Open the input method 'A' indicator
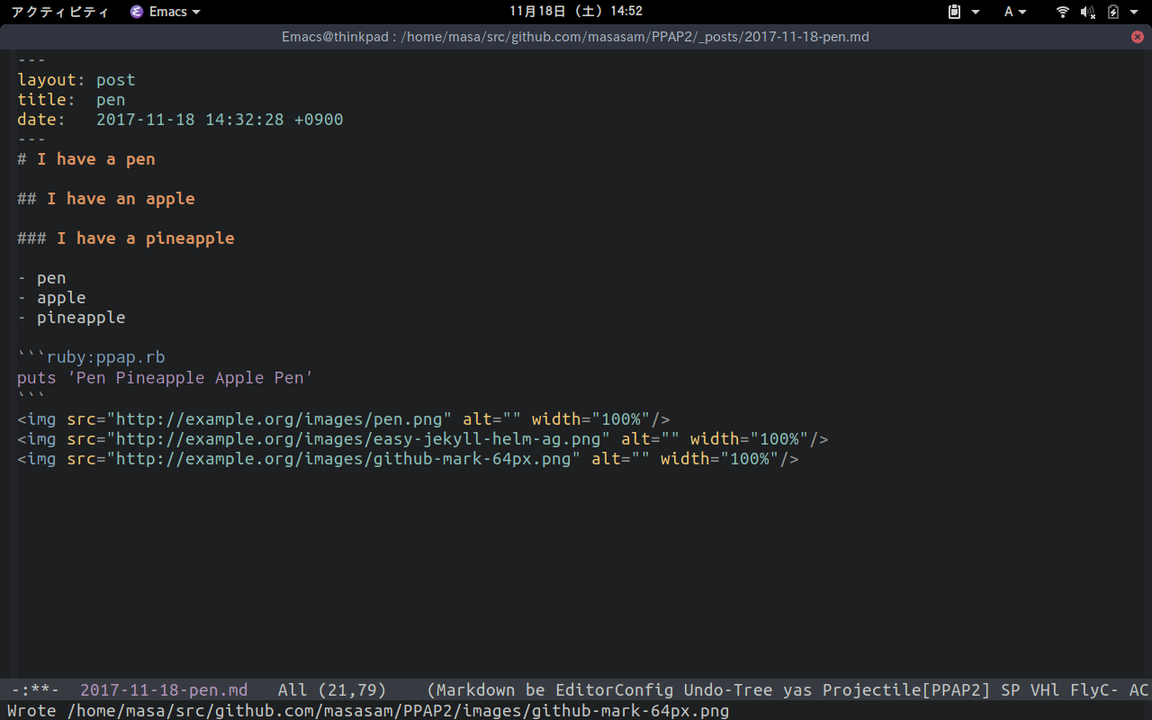Screen dimensions: 1152x720 pyautogui.click(x=1009, y=12)
